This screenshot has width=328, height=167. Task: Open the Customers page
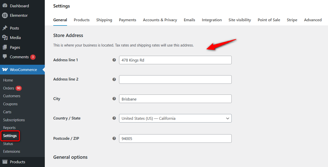click(12, 96)
